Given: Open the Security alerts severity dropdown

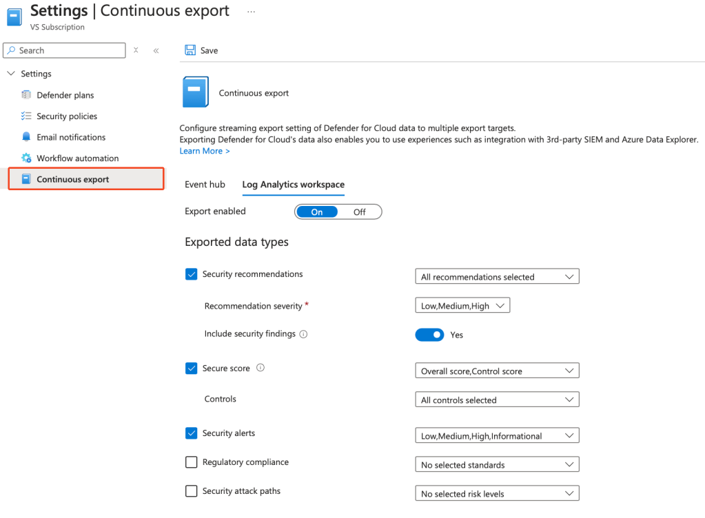Looking at the screenshot, I should 497,436.
